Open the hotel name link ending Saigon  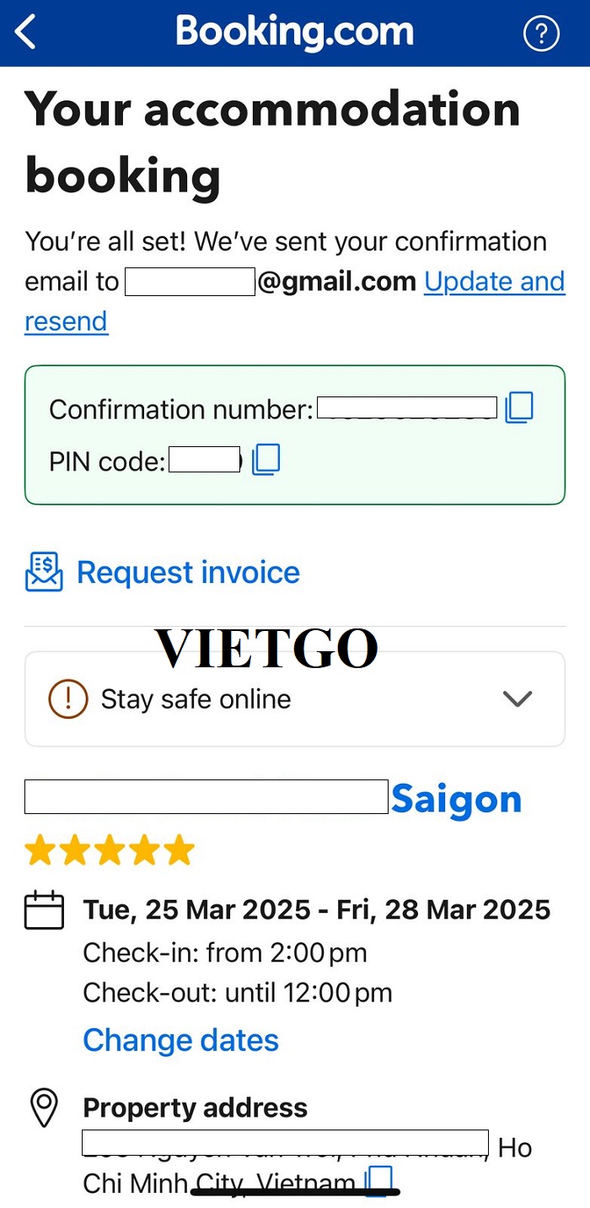(273, 798)
